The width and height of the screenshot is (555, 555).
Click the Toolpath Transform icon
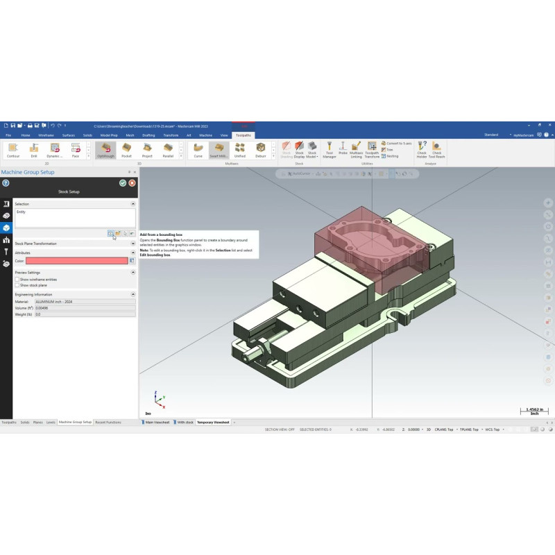click(x=372, y=149)
